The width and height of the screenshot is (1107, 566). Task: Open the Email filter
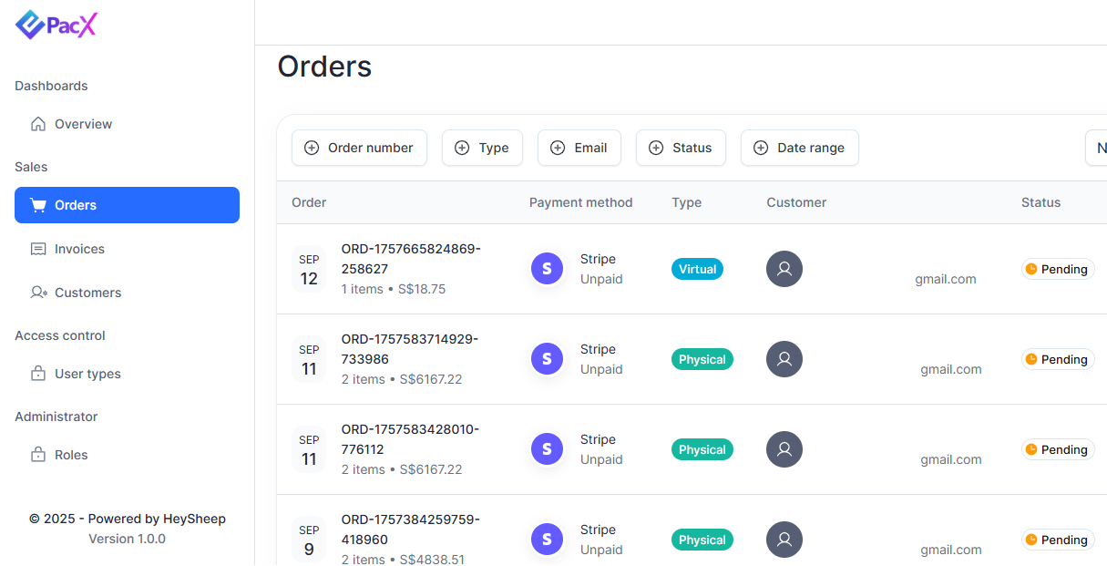click(x=579, y=148)
